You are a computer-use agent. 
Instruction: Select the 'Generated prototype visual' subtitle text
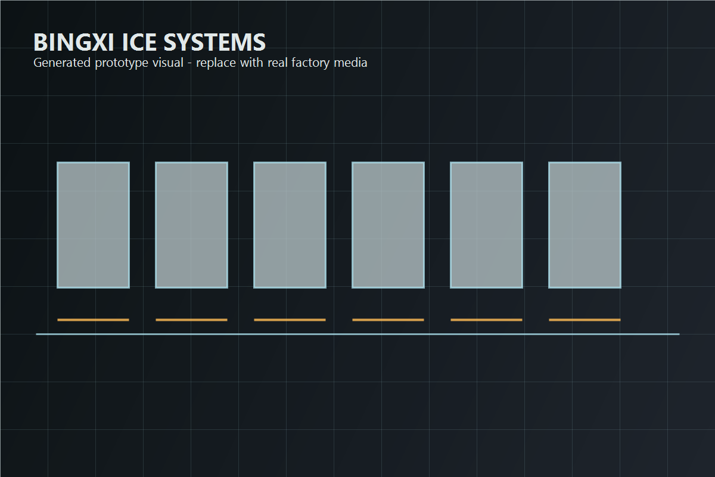click(108, 63)
